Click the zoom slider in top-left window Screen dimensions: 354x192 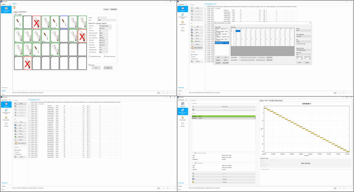coord(167,93)
